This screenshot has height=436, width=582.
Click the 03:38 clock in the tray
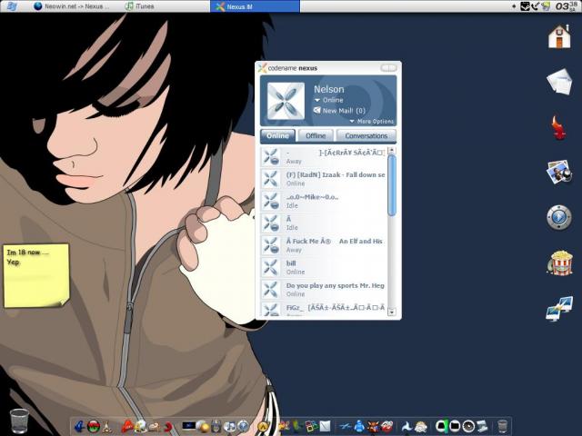[567, 6]
